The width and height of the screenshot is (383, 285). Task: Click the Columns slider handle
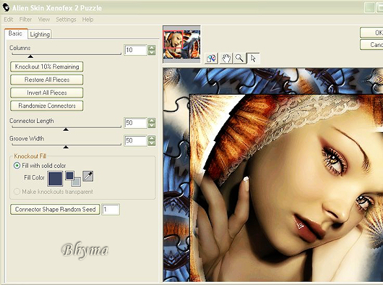click(31, 57)
